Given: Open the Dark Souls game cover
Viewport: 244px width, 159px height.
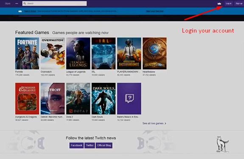Looking at the screenshot, I should [104, 99].
